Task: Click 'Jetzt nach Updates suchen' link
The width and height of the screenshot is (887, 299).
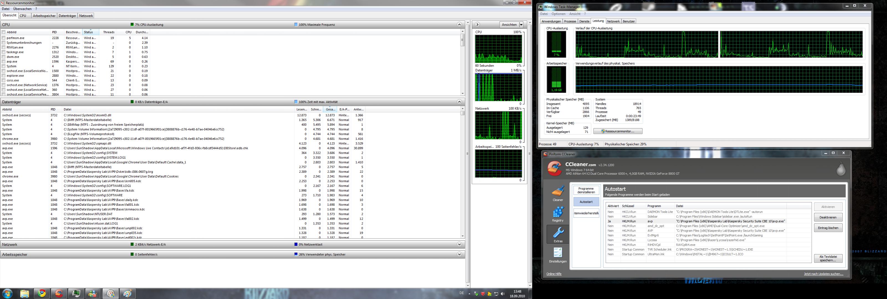Action: (823, 274)
